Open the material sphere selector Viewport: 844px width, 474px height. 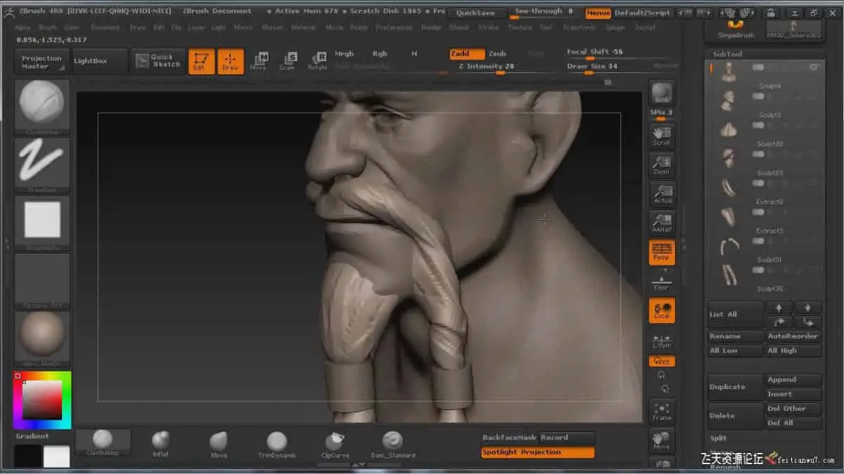click(42, 338)
